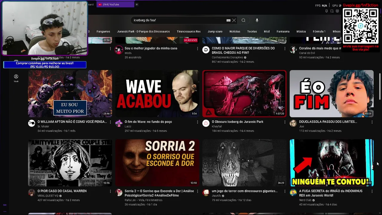Open the on-screen keyboard icon in the search box
The image size is (382, 215).
(228, 20)
